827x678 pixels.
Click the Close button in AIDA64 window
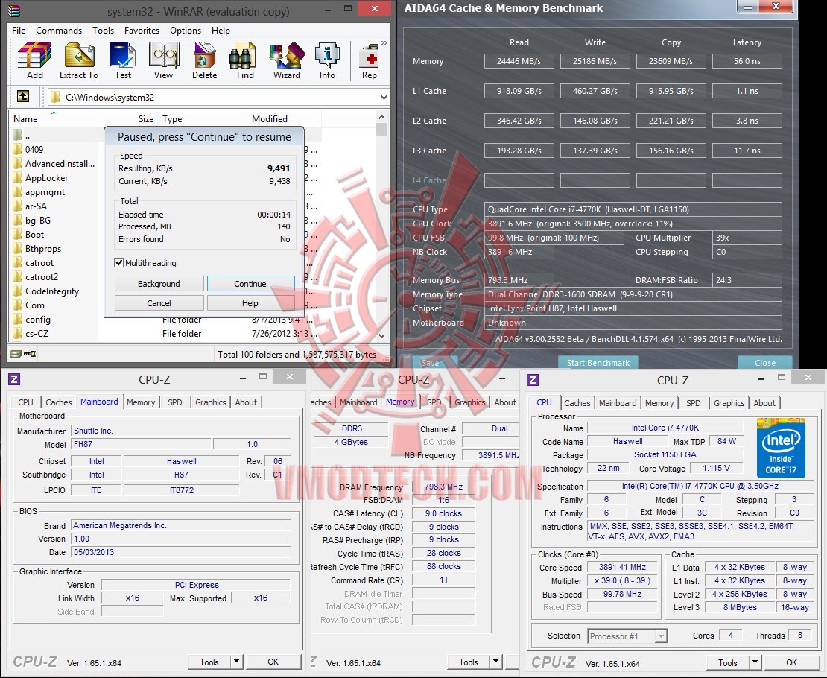point(764,363)
